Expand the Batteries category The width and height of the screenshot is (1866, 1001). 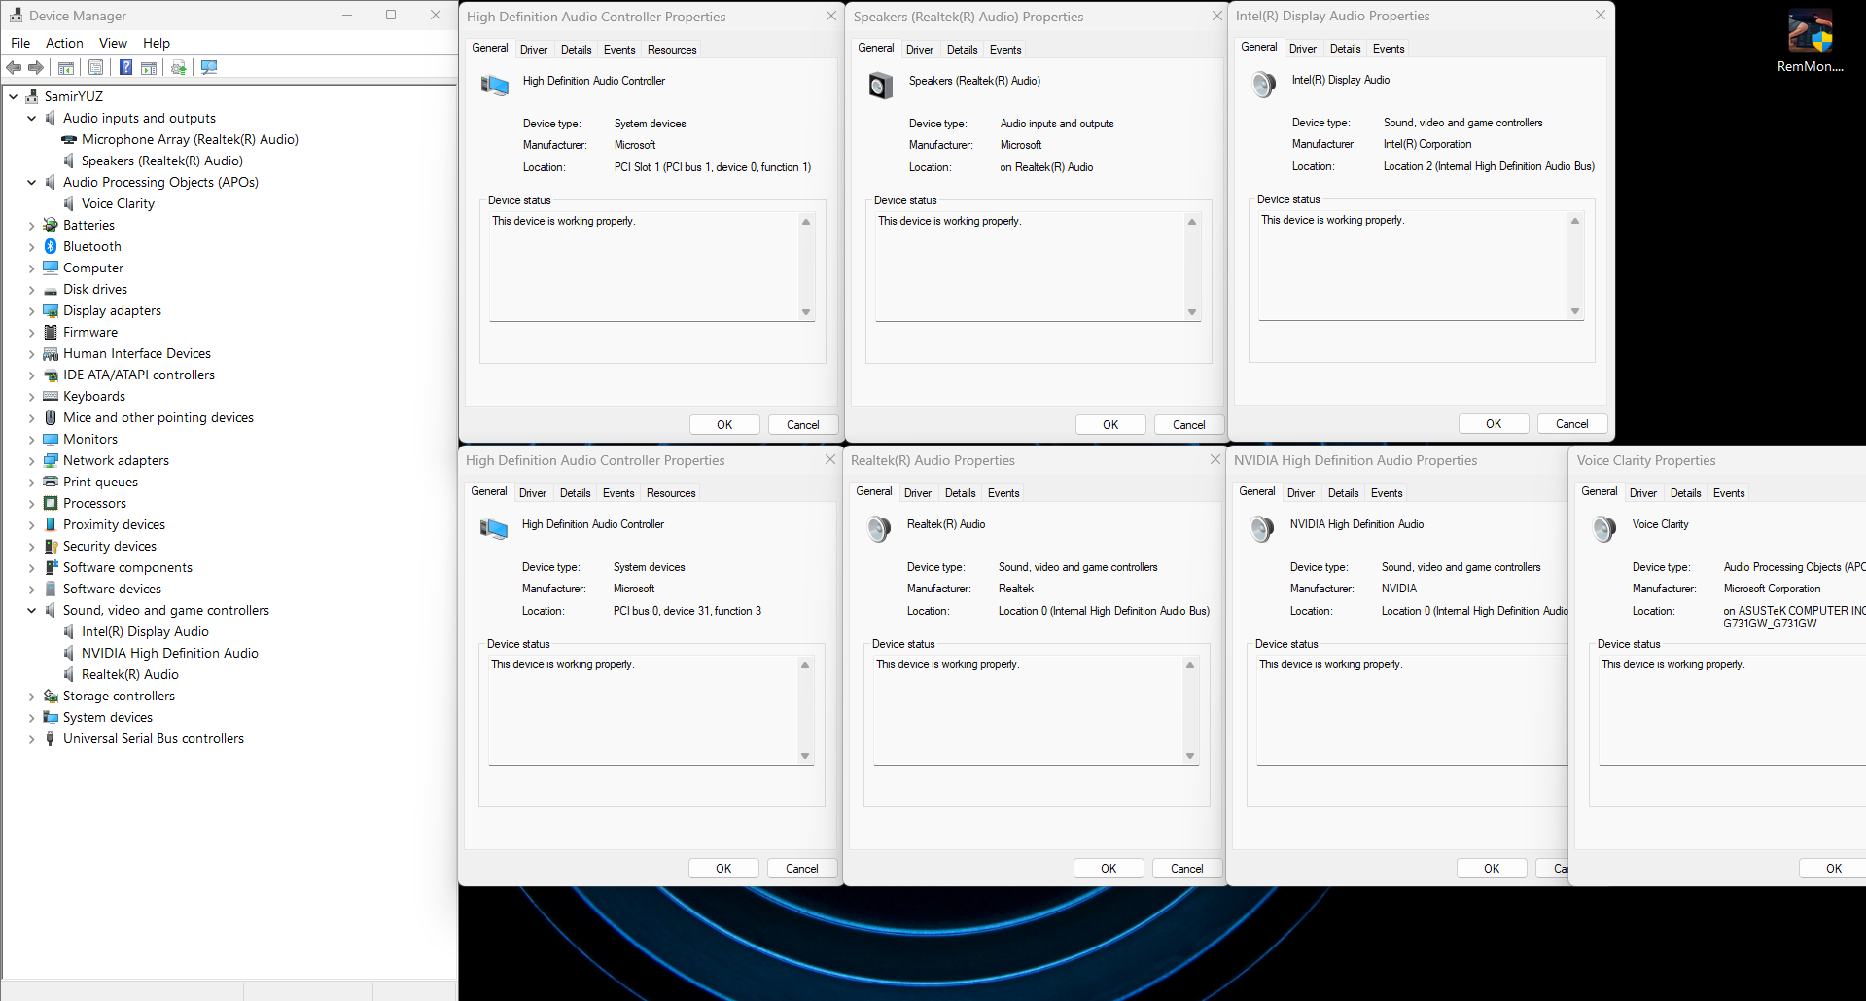pyautogui.click(x=31, y=225)
